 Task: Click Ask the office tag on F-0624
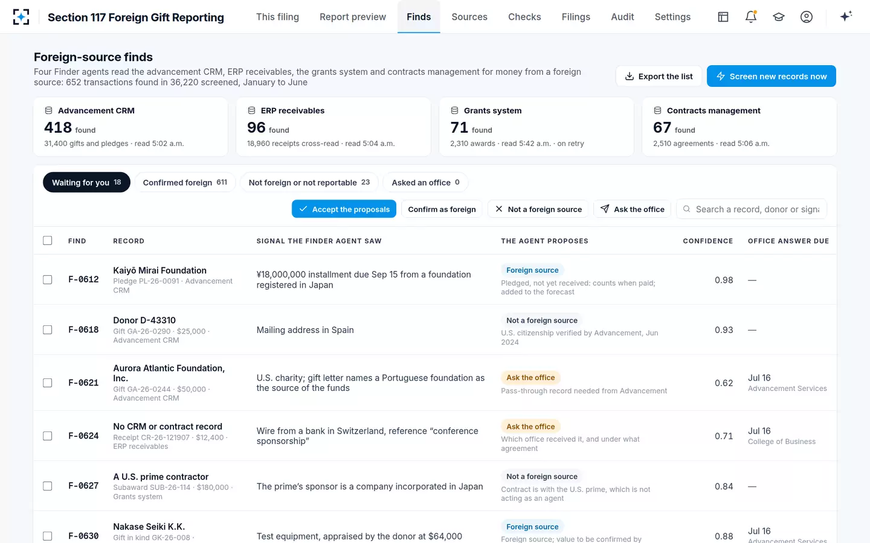pyautogui.click(x=530, y=427)
